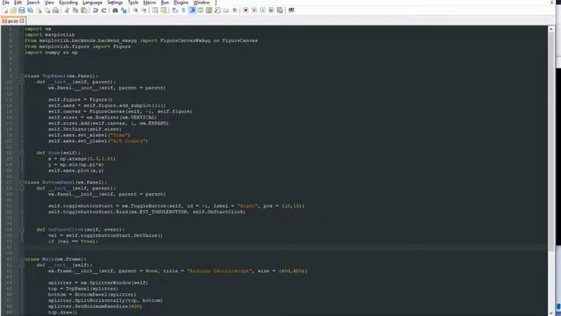Image resolution: width=561 pixels, height=316 pixels.
Task: Toggle synchronized vertical scrolling
Action: point(155,11)
